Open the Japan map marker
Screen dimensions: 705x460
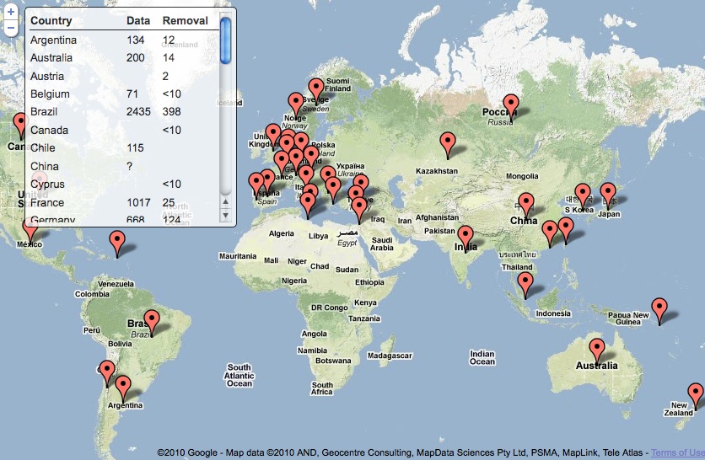point(607,193)
